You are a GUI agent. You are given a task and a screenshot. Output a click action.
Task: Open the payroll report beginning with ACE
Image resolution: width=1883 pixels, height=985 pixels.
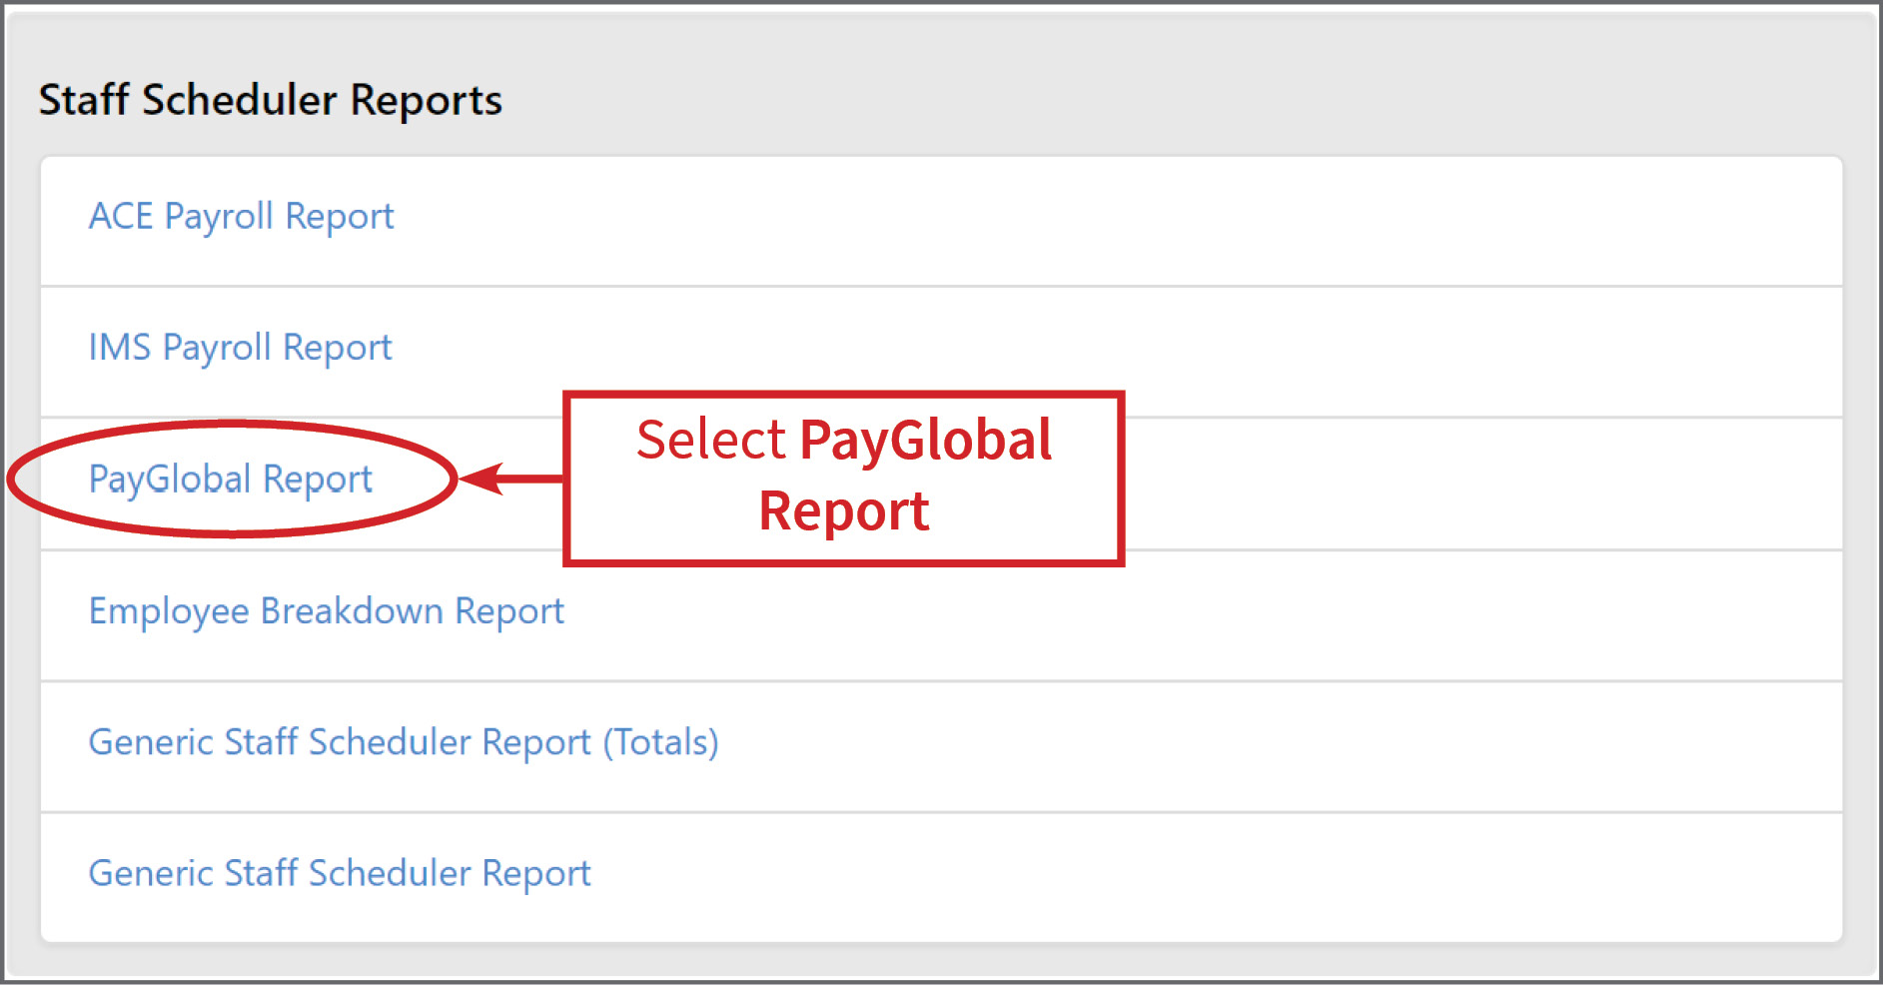(x=241, y=216)
